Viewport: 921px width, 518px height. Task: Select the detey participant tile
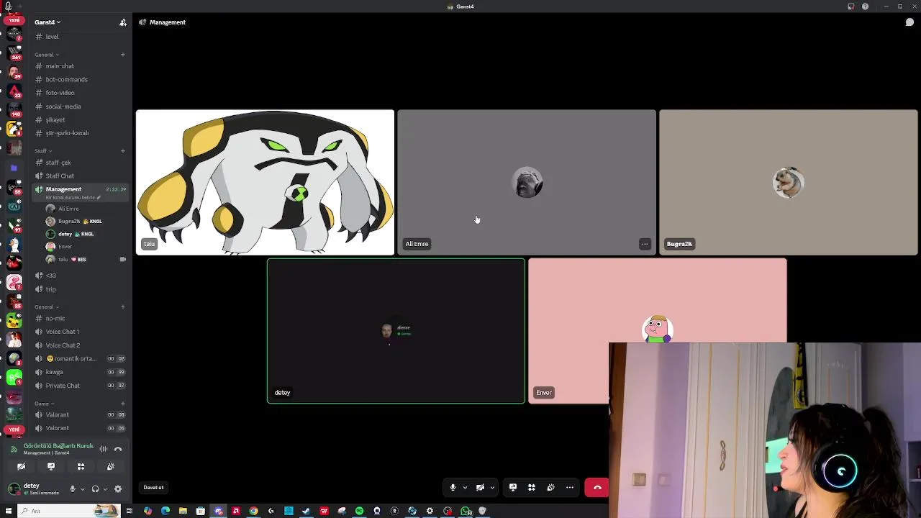[x=396, y=331]
